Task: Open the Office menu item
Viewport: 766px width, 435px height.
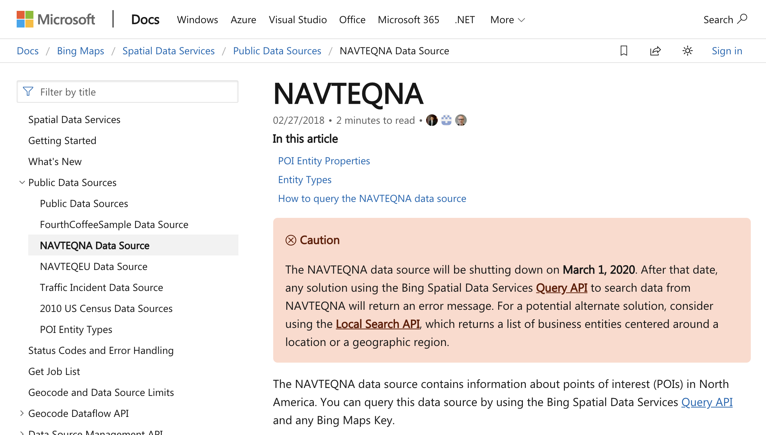Action: (352, 20)
